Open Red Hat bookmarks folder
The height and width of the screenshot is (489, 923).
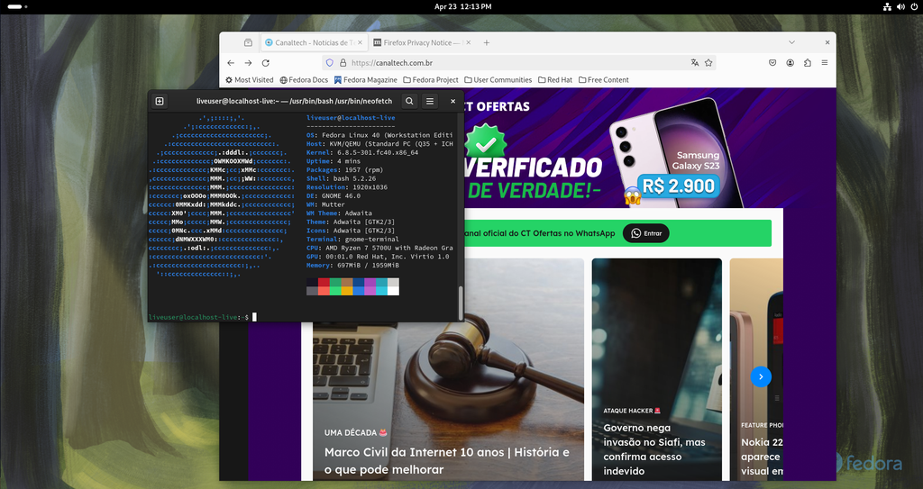(554, 80)
